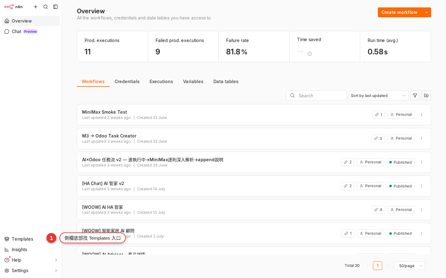Switch to the Variables tab

point(193,82)
